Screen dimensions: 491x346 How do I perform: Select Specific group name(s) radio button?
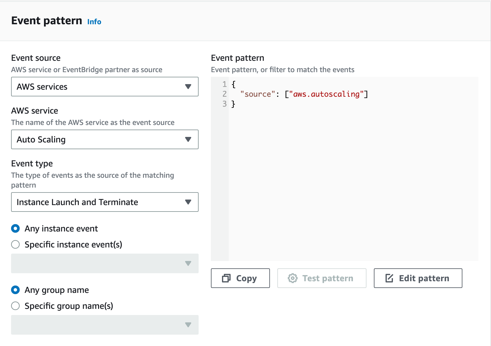click(x=15, y=306)
